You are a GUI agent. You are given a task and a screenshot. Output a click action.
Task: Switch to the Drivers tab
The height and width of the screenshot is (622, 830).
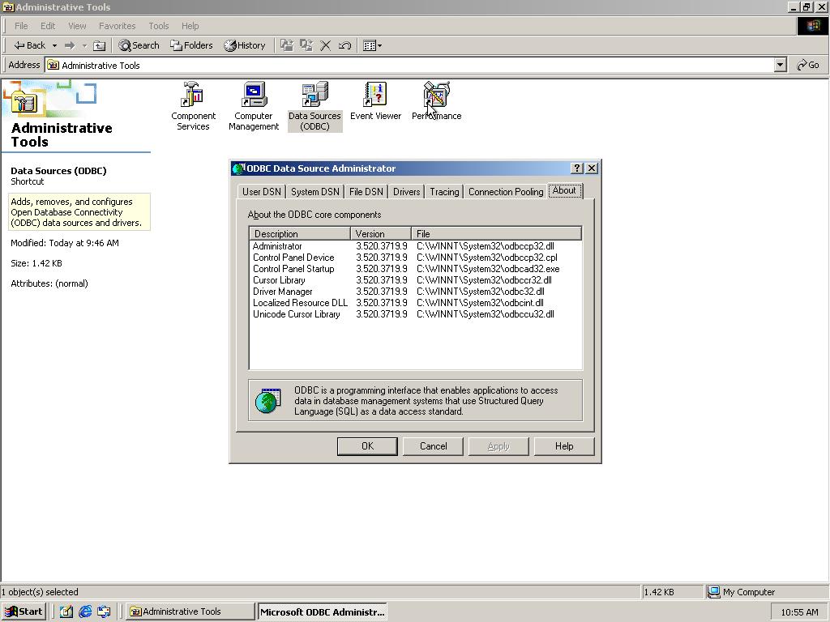407,191
